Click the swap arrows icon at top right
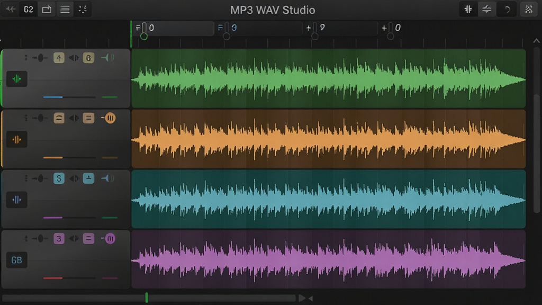Viewport: 542px width, 305px height. click(x=486, y=10)
